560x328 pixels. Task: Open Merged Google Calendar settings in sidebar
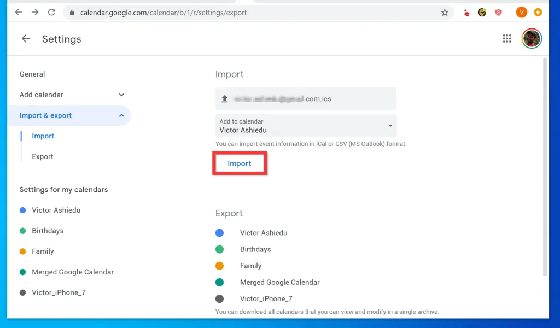coord(73,272)
